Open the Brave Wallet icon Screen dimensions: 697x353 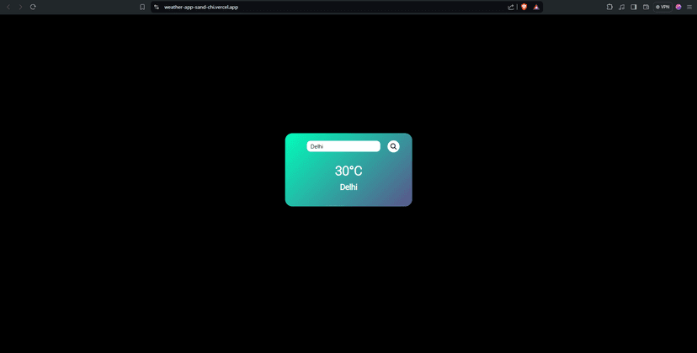point(646,7)
